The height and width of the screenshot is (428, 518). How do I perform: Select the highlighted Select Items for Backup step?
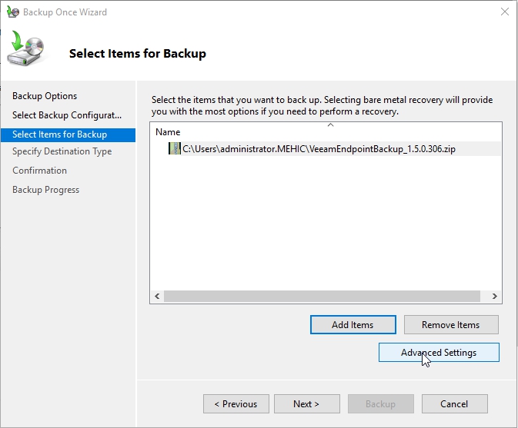59,134
